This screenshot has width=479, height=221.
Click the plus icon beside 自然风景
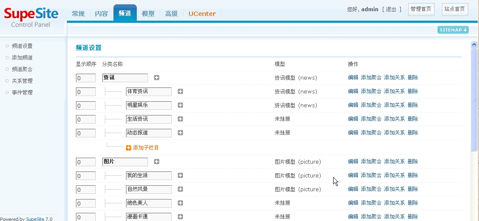pos(180,189)
